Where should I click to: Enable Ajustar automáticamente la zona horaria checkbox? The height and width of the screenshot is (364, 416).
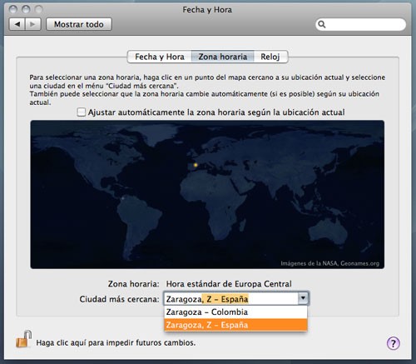[82, 112]
